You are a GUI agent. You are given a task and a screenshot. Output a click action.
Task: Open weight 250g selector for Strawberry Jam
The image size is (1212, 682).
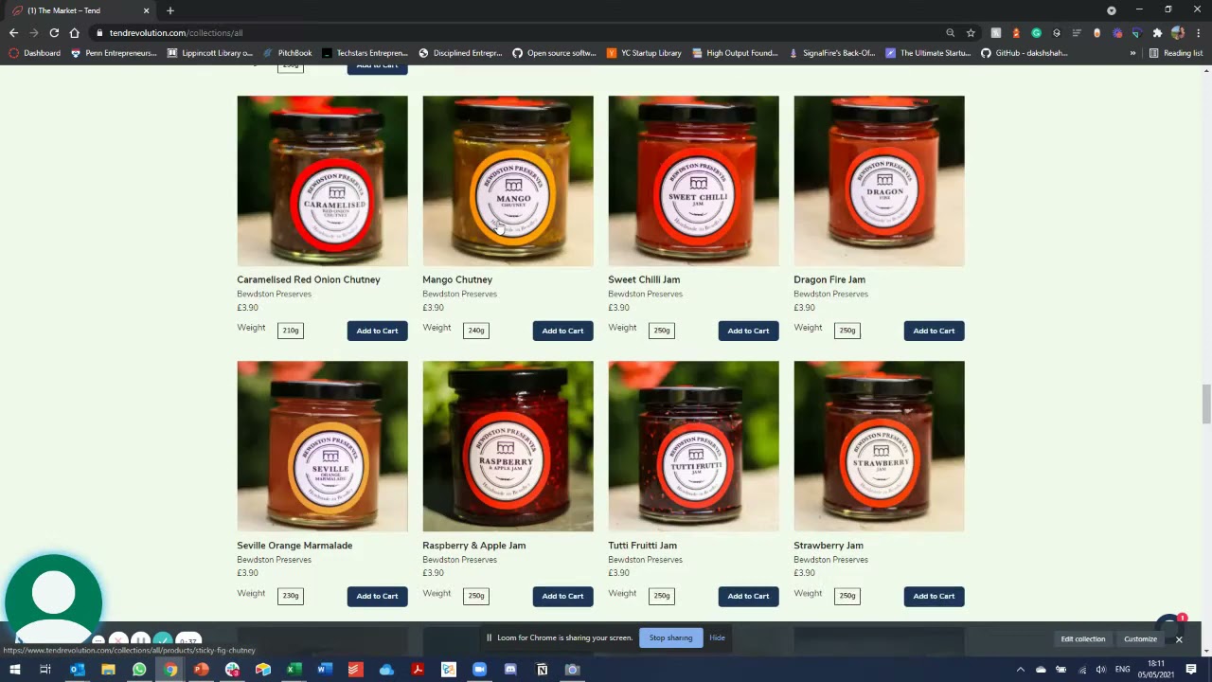[x=847, y=596]
